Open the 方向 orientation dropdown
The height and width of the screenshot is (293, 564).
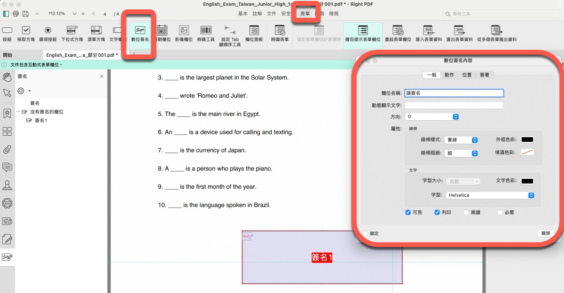432,116
